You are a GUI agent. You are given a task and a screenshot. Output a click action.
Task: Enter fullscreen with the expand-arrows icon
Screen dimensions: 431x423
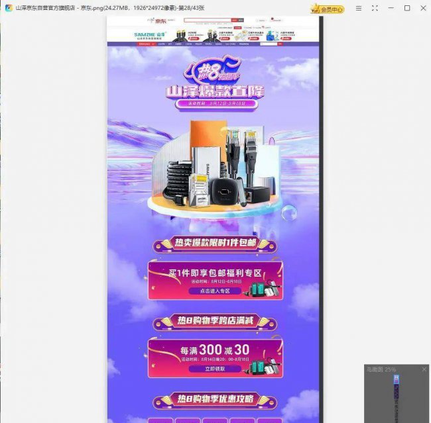[375, 8]
